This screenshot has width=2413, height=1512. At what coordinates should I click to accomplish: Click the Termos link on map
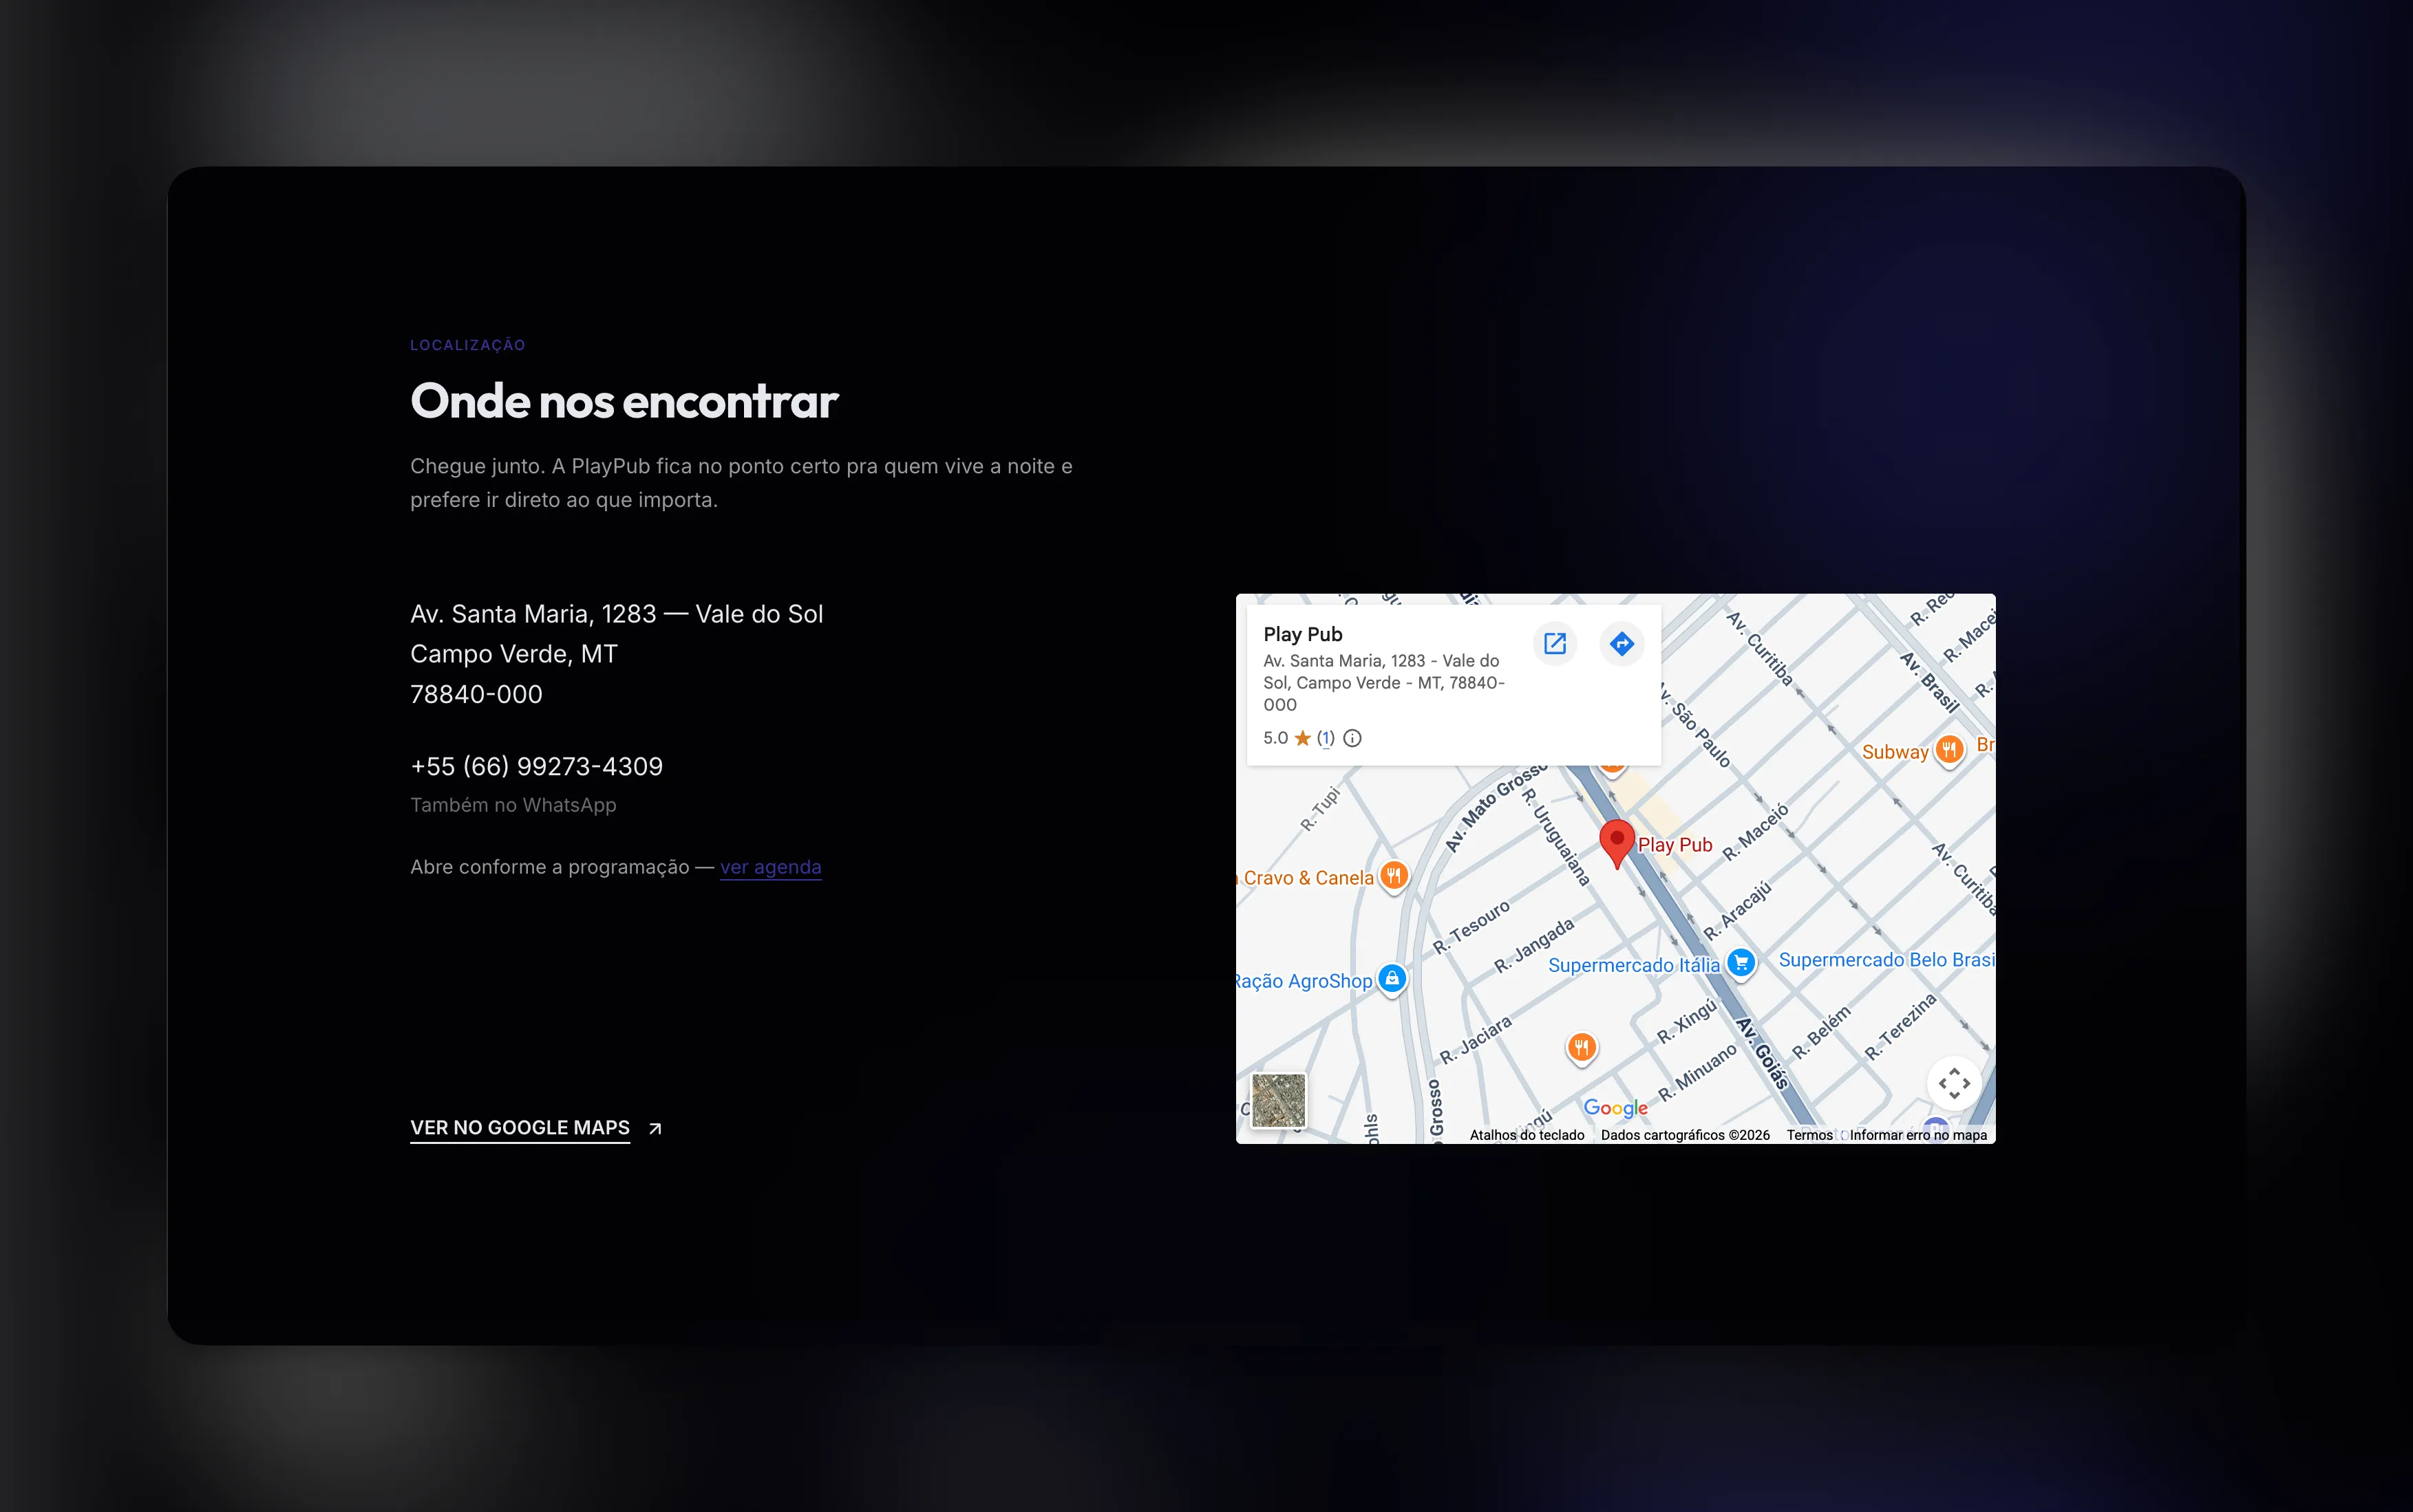[1810, 1135]
